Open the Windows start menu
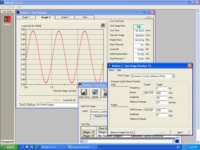This screenshot has height=150, width=200. (9, 147)
